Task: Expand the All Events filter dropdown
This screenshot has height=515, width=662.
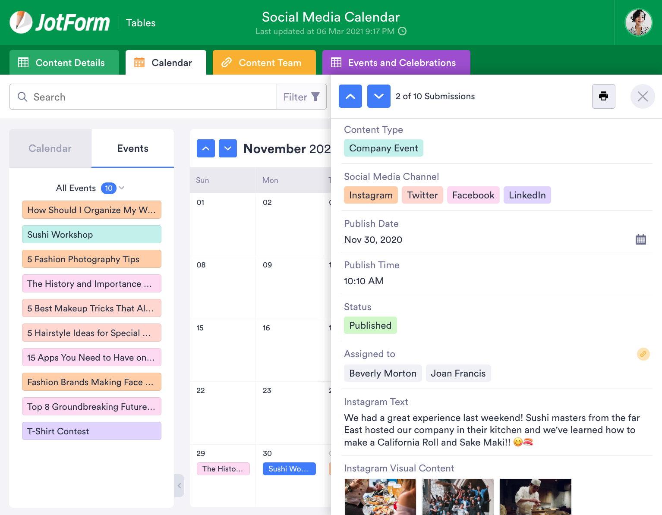Action: tap(122, 188)
